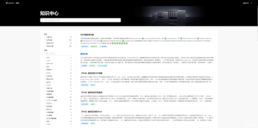This screenshot has height=128, width=258.
Task: Check the Lucky app filter
Action: point(45,61)
